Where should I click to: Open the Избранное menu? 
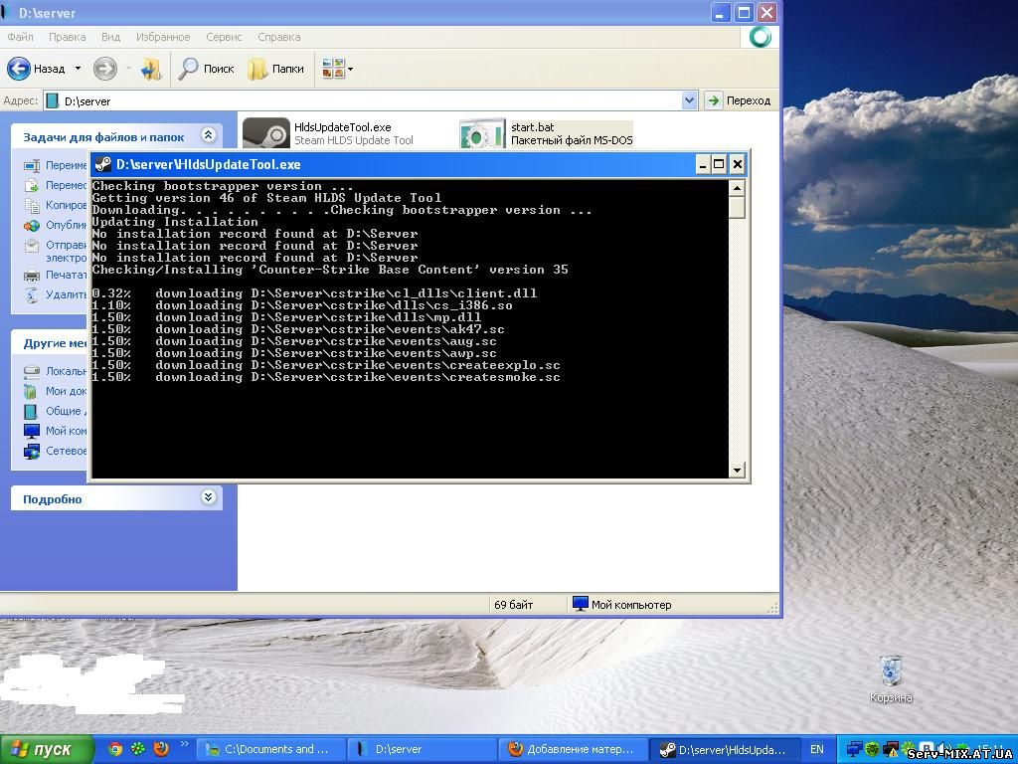pos(163,37)
